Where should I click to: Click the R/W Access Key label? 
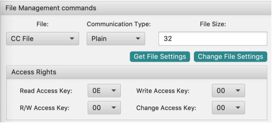[44, 108]
